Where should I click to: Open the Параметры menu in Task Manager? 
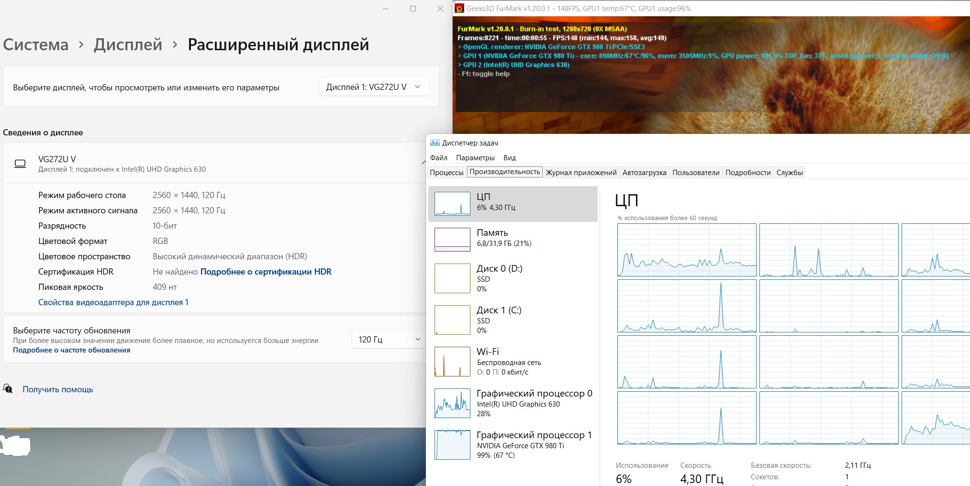click(475, 158)
